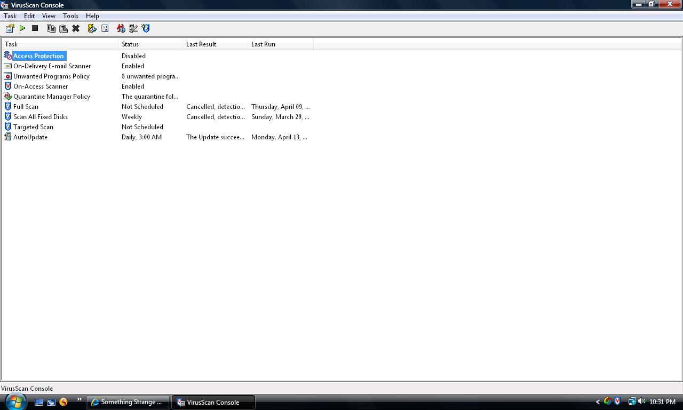The height and width of the screenshot is (410, 683).
Task: Open the task Properties toolbar icon
Action: pos(10,28)
